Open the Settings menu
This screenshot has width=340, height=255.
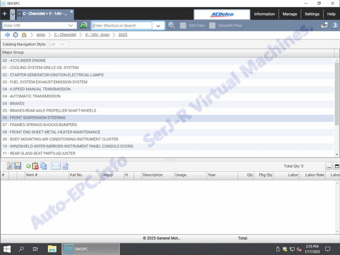(x=312, y=14)
